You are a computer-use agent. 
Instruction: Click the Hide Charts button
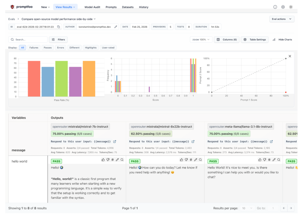pos(282,40)
